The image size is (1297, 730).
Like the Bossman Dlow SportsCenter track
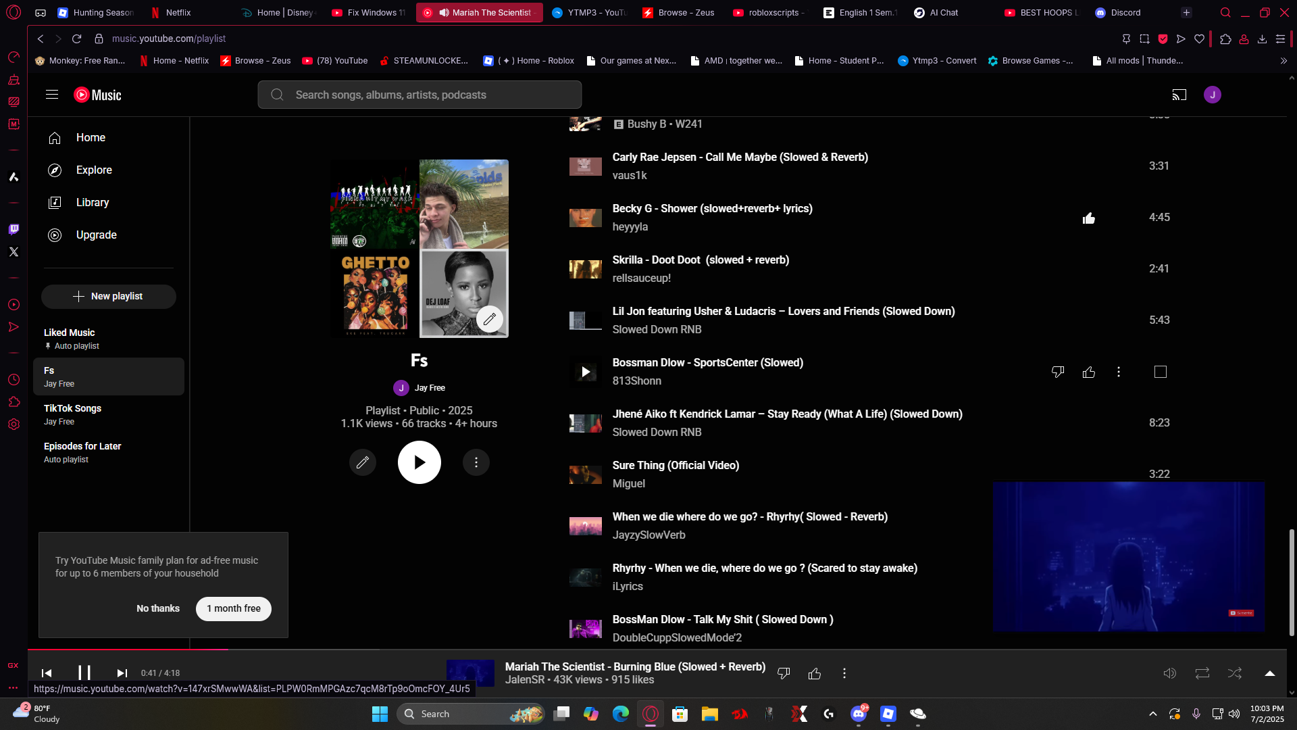pos(1089,372)
